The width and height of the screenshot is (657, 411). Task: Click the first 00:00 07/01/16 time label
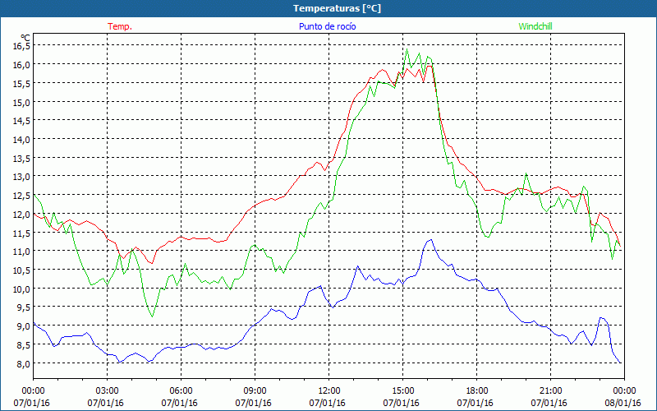pyautogui.click(x=31, y=397)
